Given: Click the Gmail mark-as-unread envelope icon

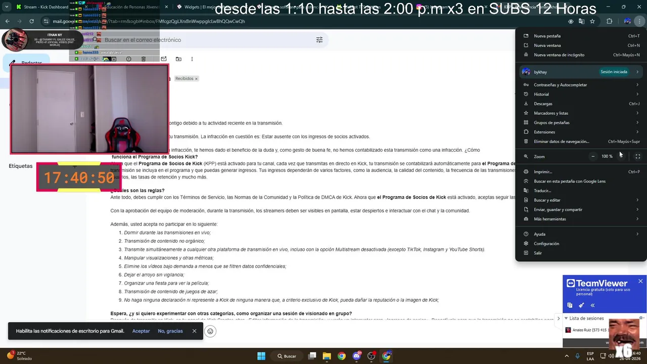Looking at the screenshot, I should 164,59.
